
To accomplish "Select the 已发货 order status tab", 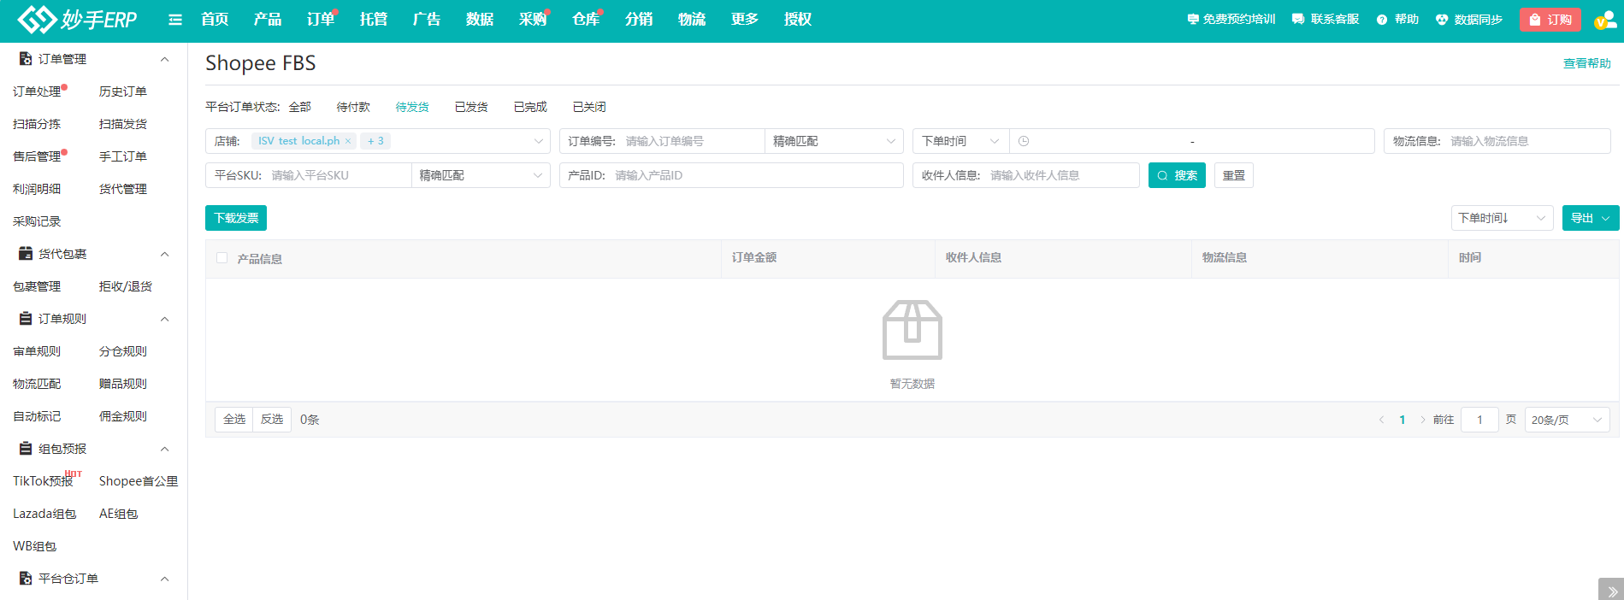I will pyautogui.click(x=471, y=107).
